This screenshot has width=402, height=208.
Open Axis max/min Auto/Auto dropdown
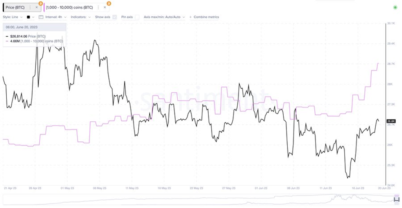coord(164,17)
